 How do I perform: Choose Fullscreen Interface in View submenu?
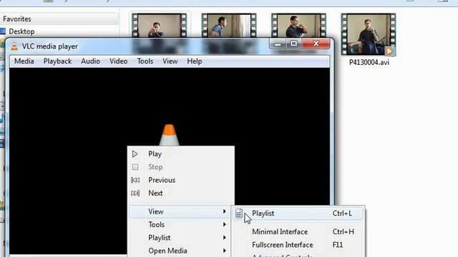pos(298,245)
